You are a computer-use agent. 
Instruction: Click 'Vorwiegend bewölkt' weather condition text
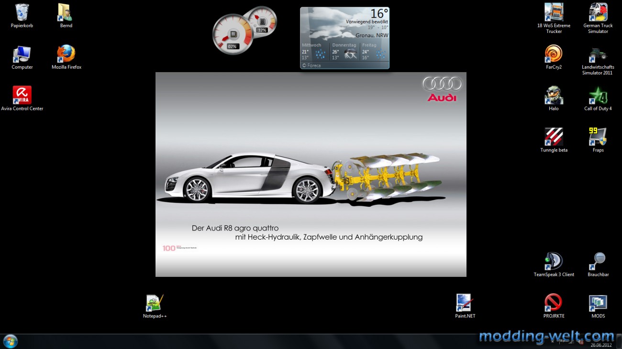[x=367, y=22]
